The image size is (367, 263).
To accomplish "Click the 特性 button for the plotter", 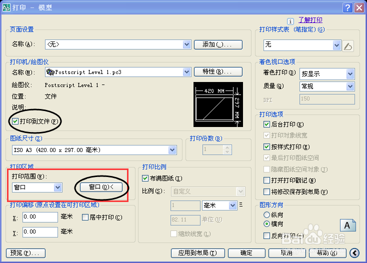I will click(218, 71).
